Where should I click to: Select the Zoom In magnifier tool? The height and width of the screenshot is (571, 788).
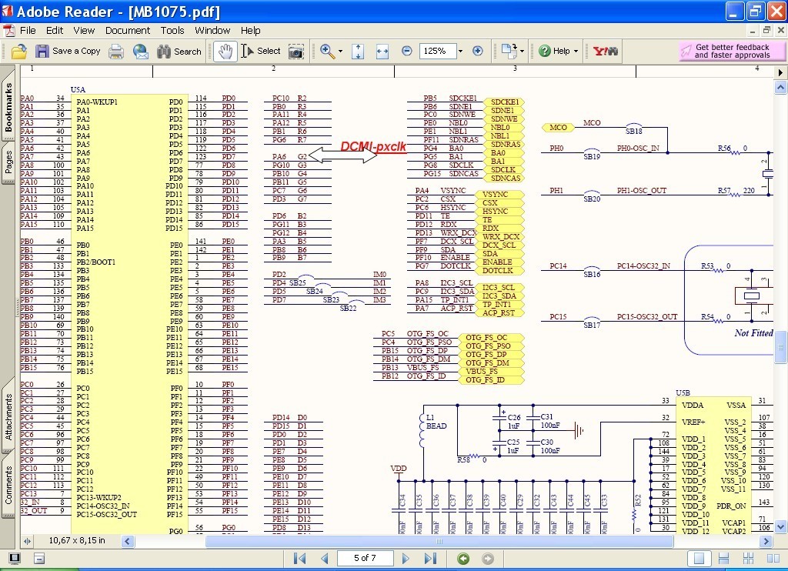(x=327, y=52)
